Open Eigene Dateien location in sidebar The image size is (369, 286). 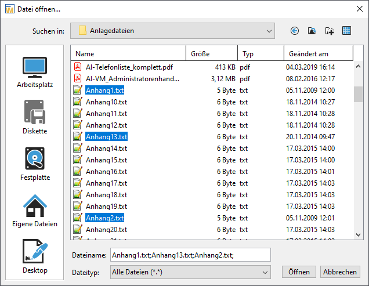[x=35, y=211]
